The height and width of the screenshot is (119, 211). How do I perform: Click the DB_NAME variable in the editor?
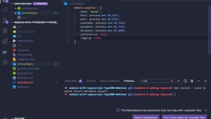tap(119, 30)
